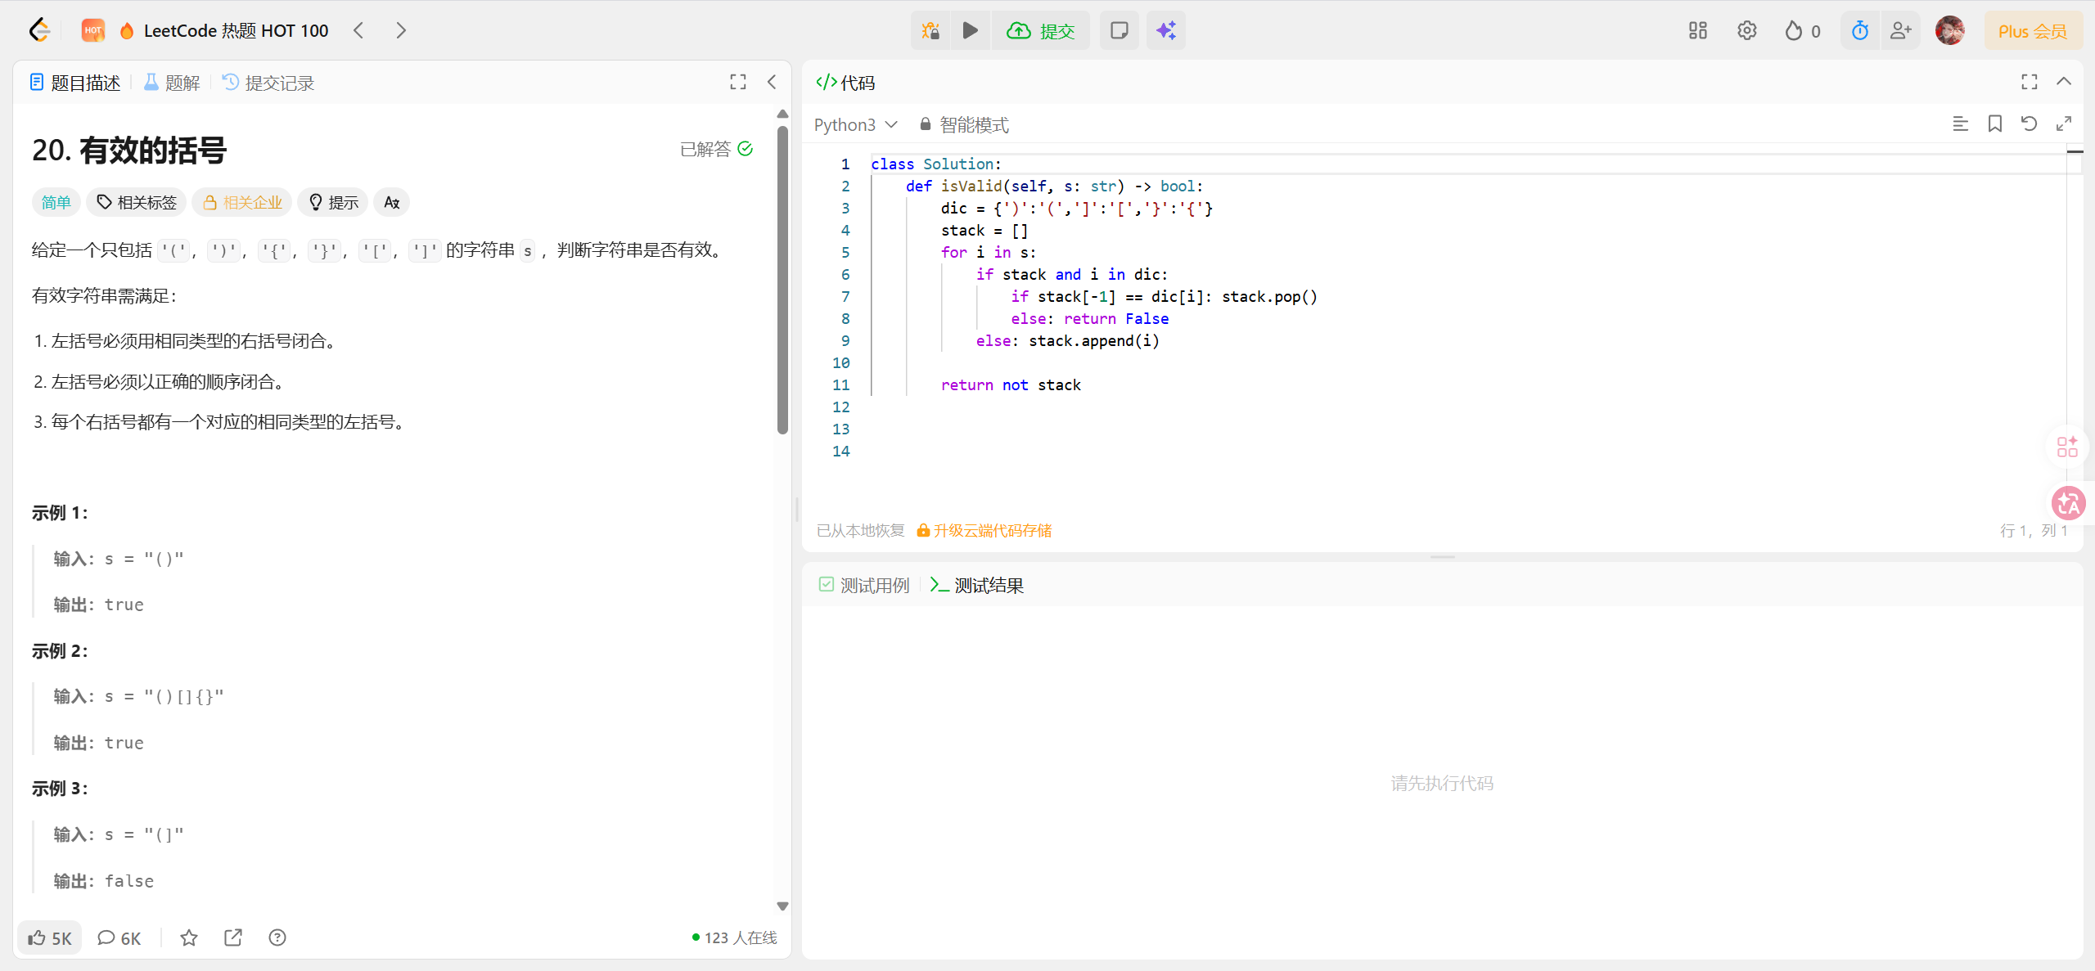Switch to 题目描述 tab
The image size is (2095, 971).
click(75, 83)
